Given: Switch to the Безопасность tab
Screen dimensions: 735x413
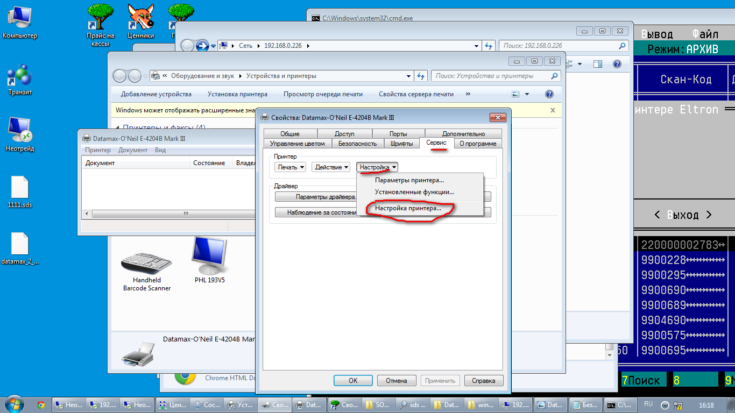Looking at the screenshot, I should pos(358,144).
